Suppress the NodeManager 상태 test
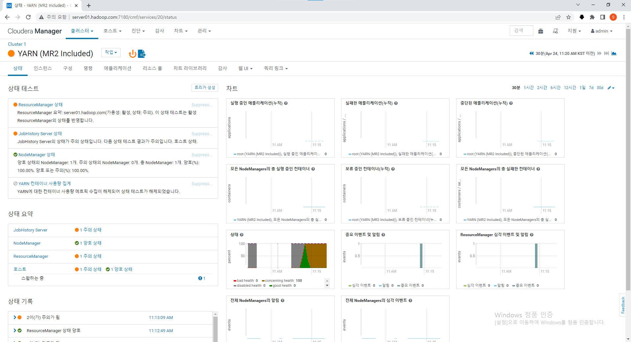 (202, 155)
